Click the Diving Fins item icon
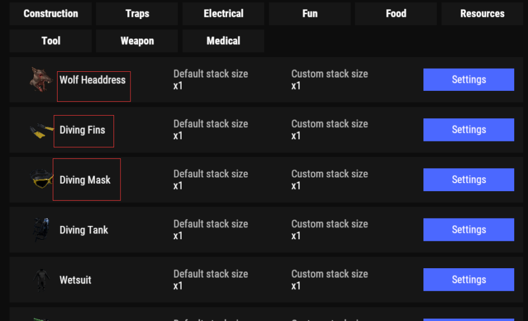The image size is (528, 321). pyautogui.click(x=41, y=130)
